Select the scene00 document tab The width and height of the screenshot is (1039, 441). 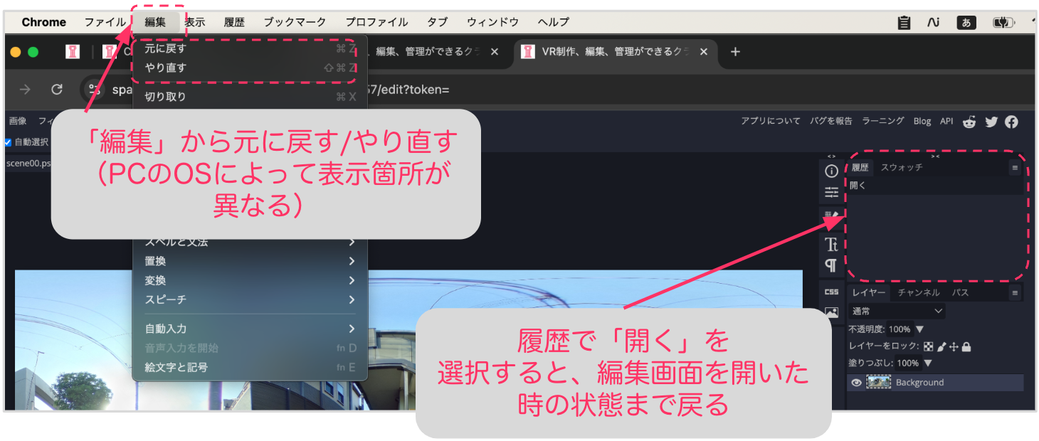tap(28, 163)
